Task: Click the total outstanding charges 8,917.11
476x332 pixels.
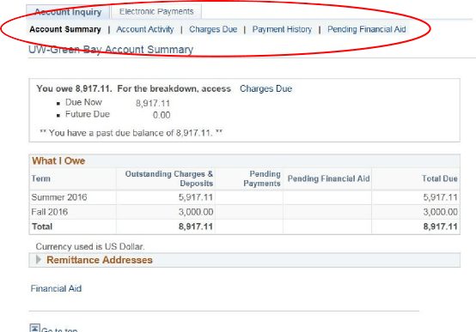Action: click(196, 226)
